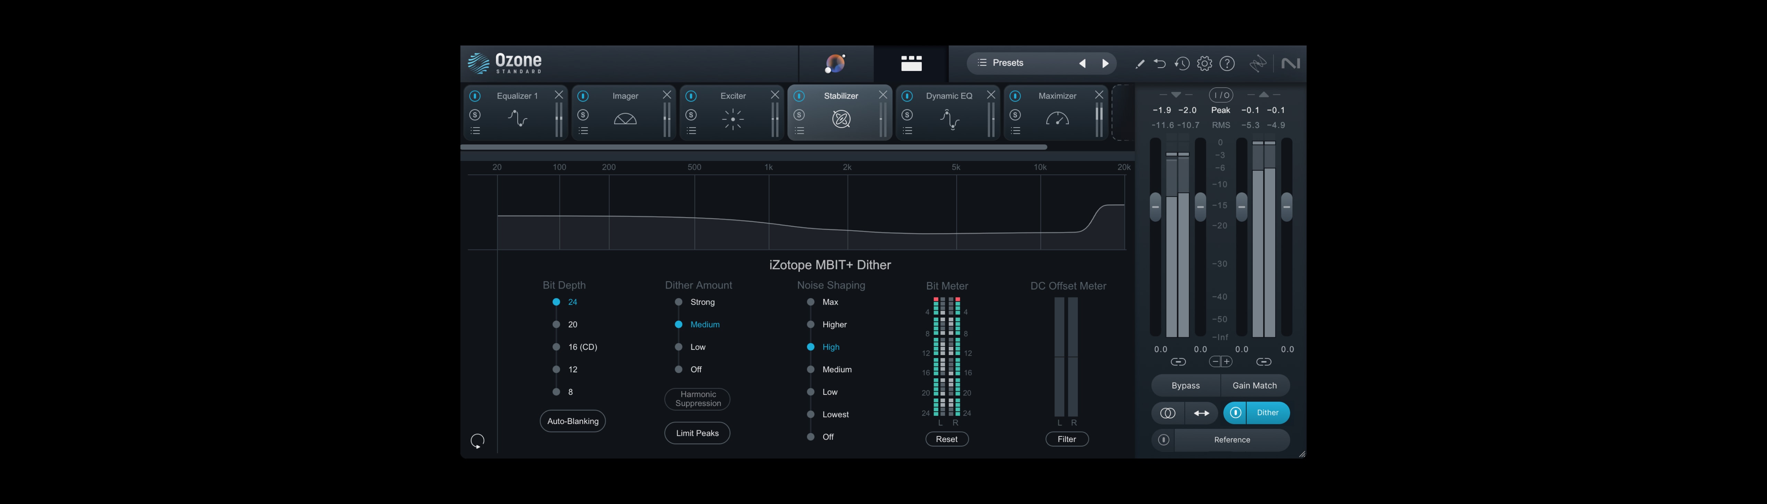The image size is (1767, 504).
Task: Click the DC Offset Filter button
Action: [x=1067, y=439]
